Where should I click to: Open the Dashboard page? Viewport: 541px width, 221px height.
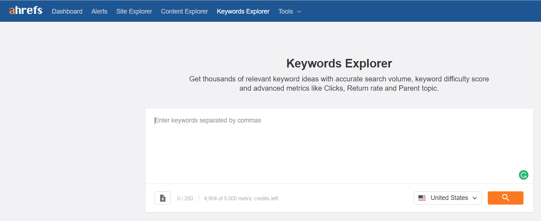click(x=67, y=11)
